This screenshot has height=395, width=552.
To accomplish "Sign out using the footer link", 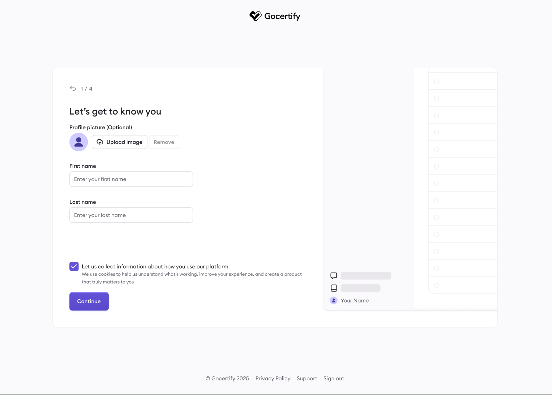I will point(333,378).
